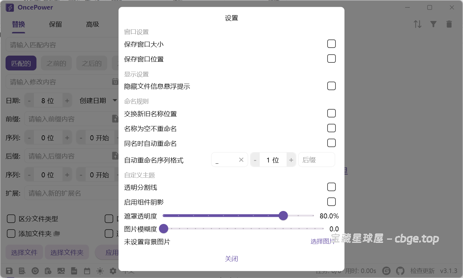Click the file icon inside the 前缀 field
Viewport: 463px width, 278px height.
coord(115,119)
